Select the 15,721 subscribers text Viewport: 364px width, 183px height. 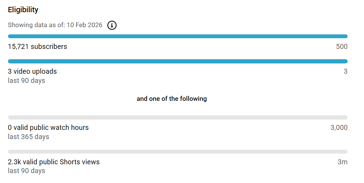click(37, 47)
